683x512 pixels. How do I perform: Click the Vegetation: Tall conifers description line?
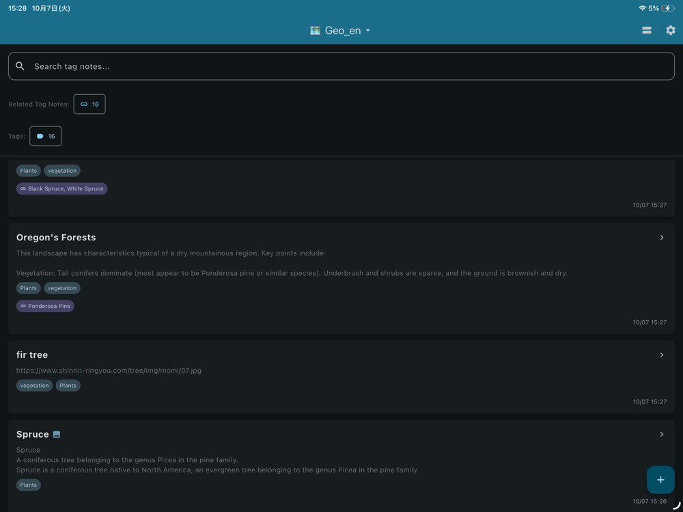292,274
